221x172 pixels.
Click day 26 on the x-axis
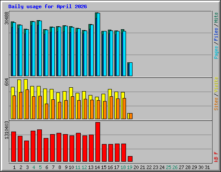click(x=175, y=167)
